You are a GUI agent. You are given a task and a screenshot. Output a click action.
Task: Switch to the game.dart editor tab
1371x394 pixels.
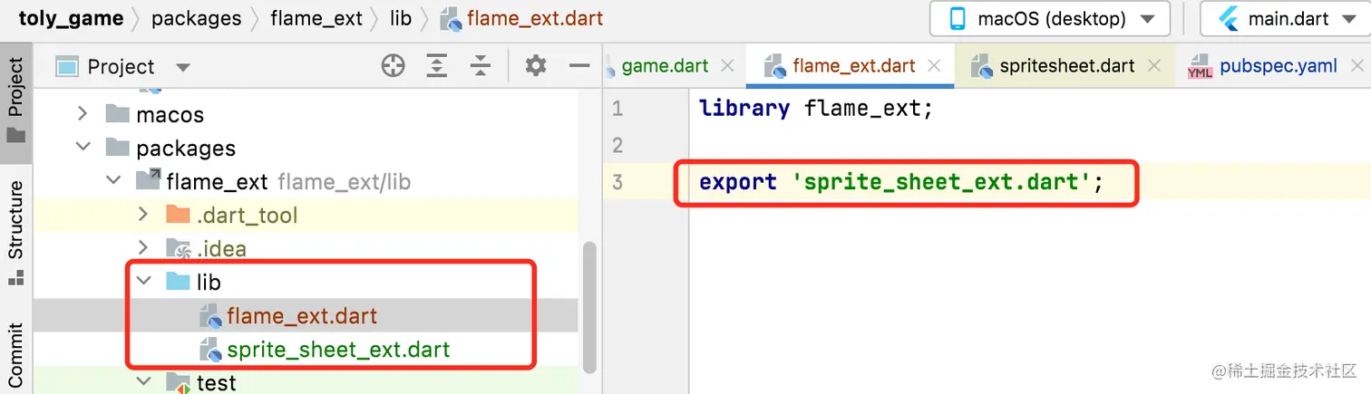click(665, 66)
